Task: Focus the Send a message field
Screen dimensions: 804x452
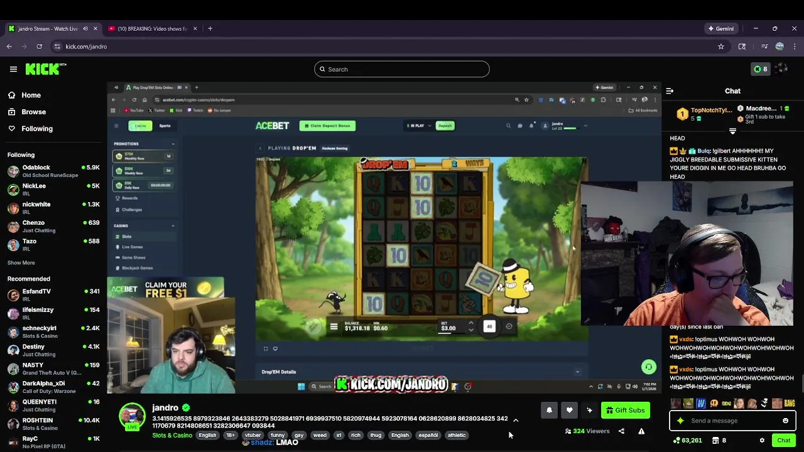Action: point(733,421)
